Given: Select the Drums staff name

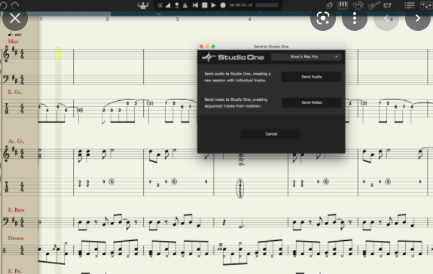Looking at the screenshot, I should click(x=16, y=238).
